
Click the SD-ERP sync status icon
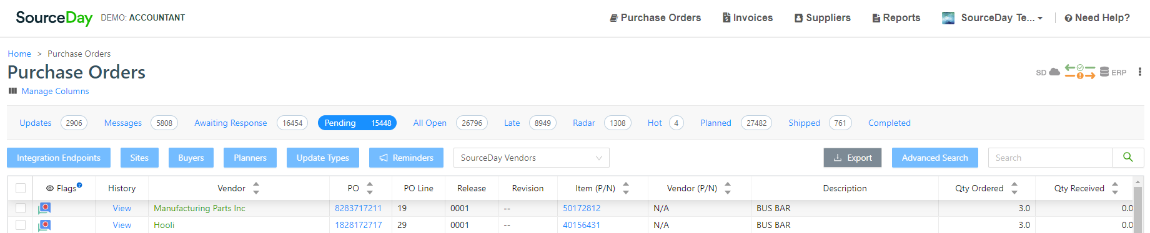tap(1080, 72)
